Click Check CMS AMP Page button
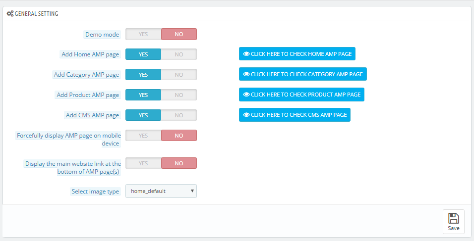 [295, 115]
